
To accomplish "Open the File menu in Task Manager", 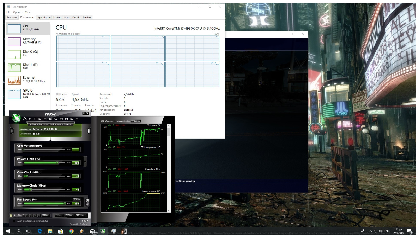I will 8,12.
